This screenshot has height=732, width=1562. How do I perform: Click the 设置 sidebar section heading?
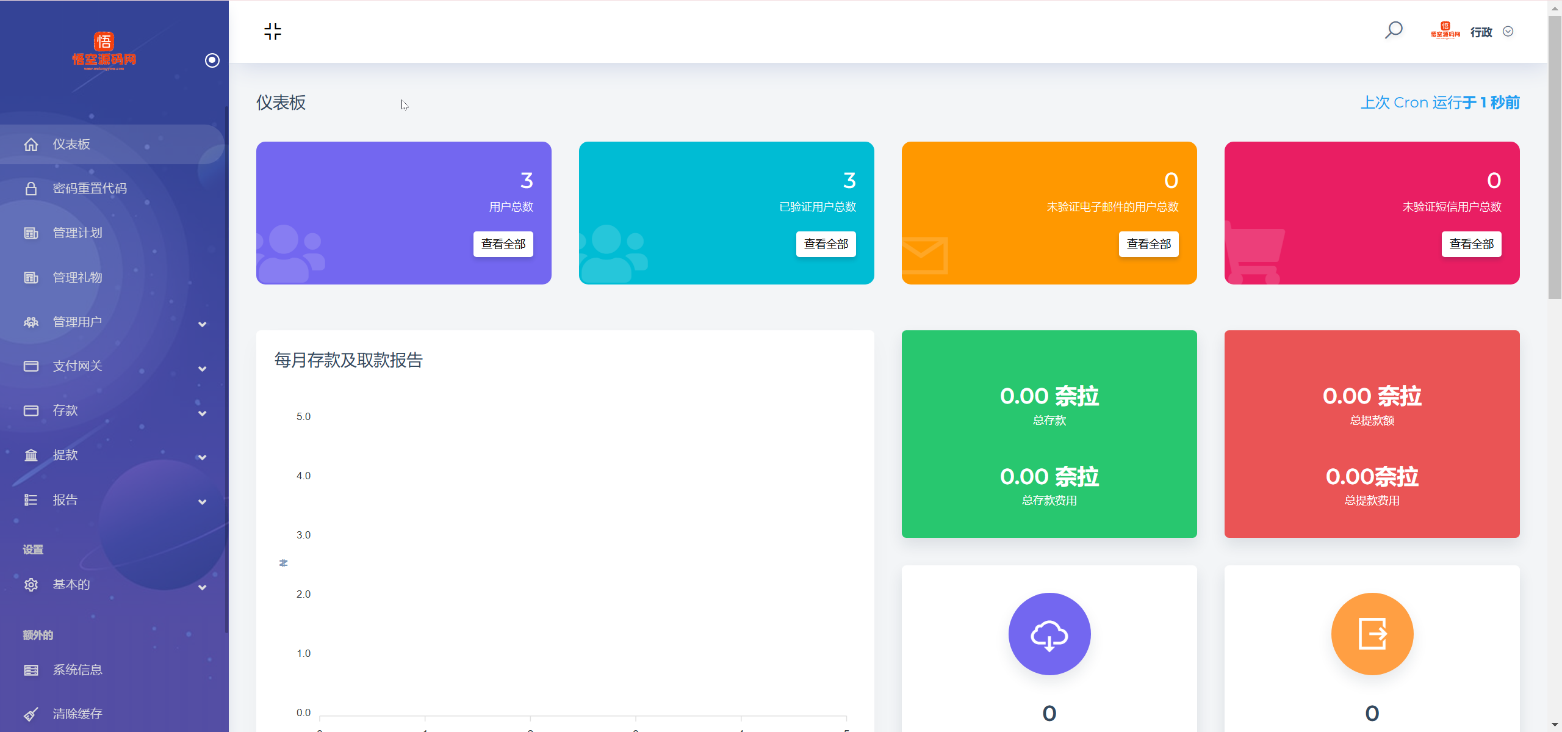[x=33, y=549]
